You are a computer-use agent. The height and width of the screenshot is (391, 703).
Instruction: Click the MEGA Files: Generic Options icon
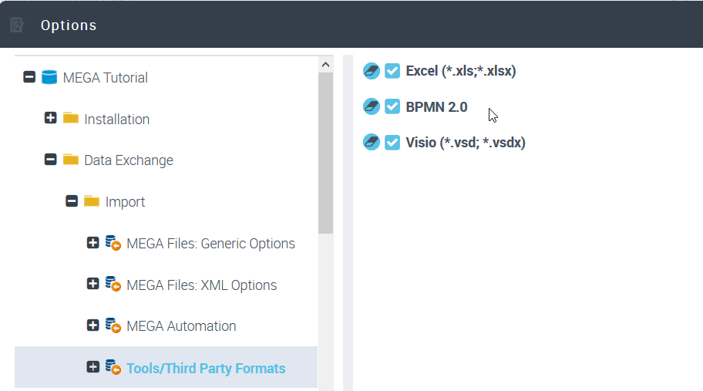pyautogui.click(x=113, y=243)
